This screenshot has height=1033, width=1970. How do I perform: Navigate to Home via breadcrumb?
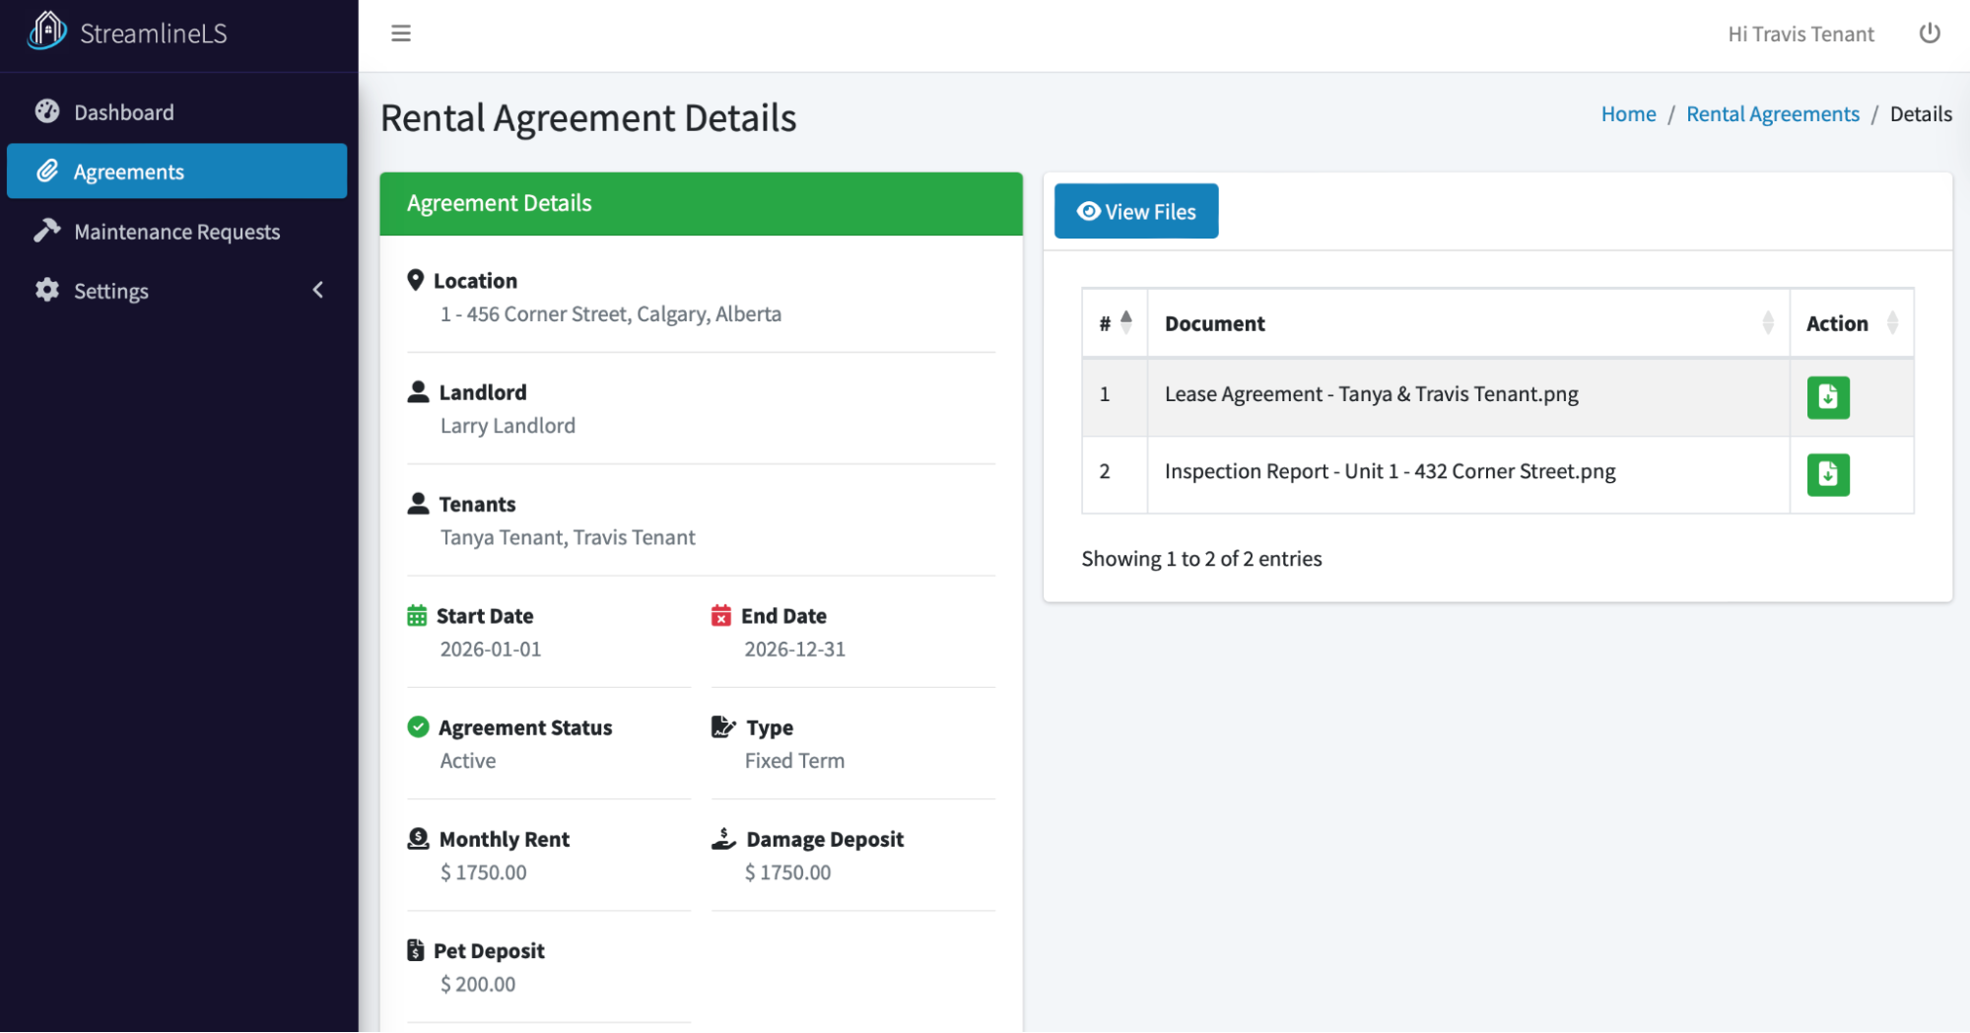click(1627, 113)
